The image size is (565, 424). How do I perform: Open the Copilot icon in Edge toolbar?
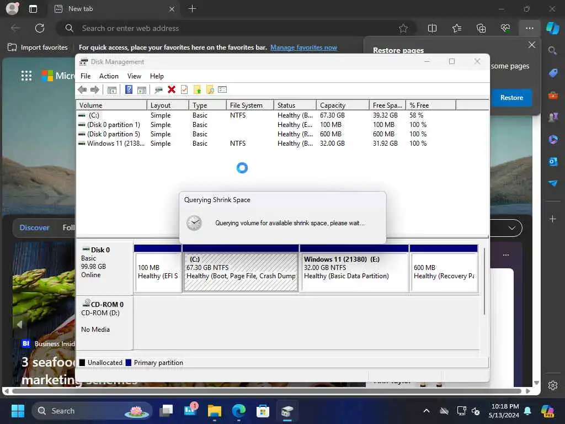coord(552,28)
